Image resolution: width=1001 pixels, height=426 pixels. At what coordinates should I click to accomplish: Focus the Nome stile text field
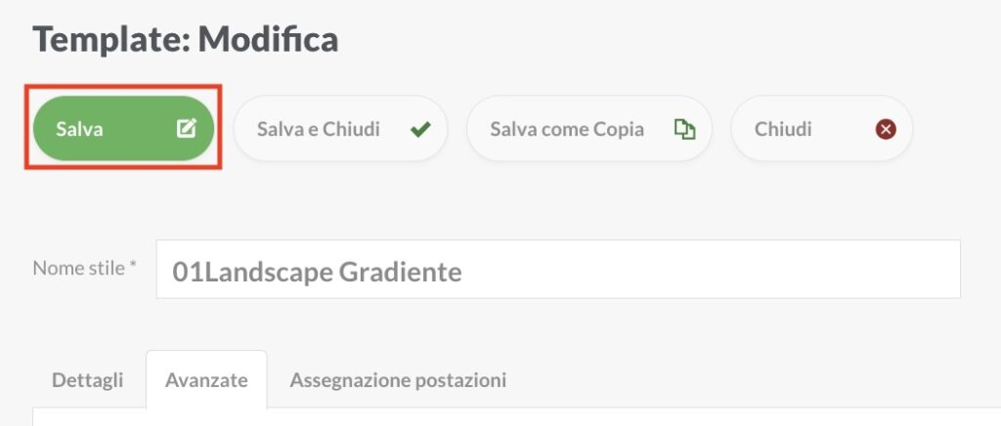558,269
